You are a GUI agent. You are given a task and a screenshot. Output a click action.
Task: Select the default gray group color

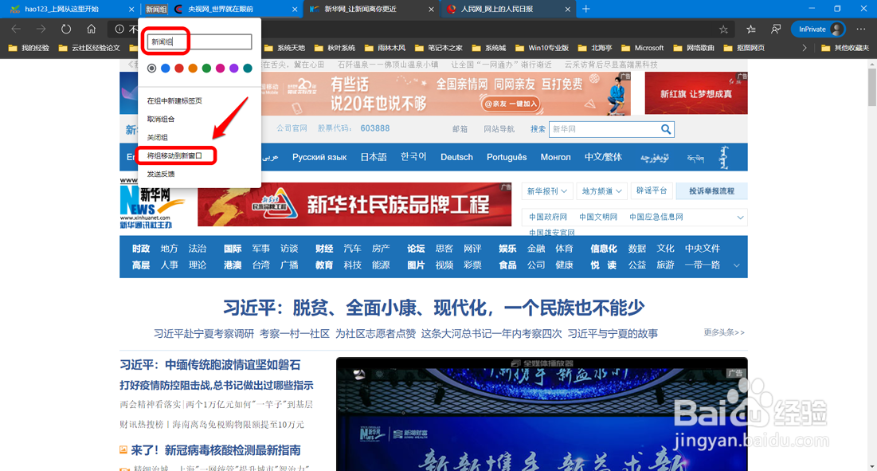pos(151,69)
